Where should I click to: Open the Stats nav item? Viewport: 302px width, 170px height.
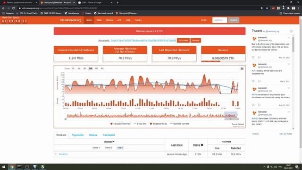pos(99,20)
